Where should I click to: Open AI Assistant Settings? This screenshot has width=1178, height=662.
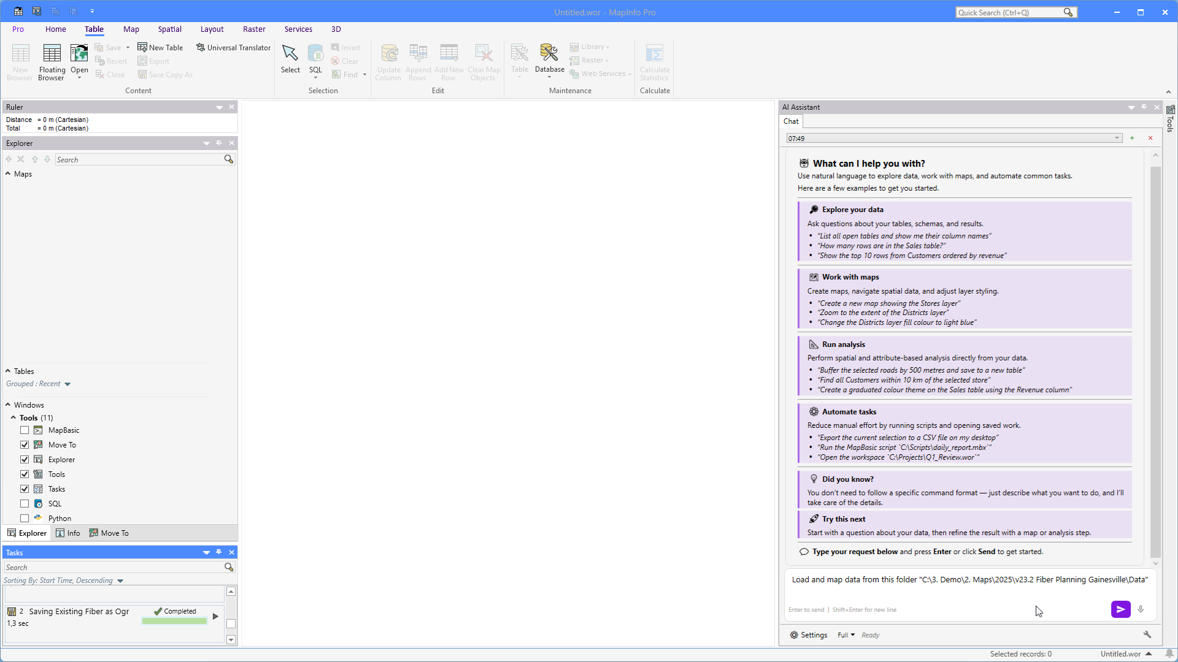[809, 635]
